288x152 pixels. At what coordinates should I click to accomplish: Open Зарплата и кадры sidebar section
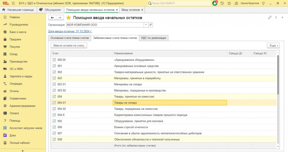tap(21, 76)
